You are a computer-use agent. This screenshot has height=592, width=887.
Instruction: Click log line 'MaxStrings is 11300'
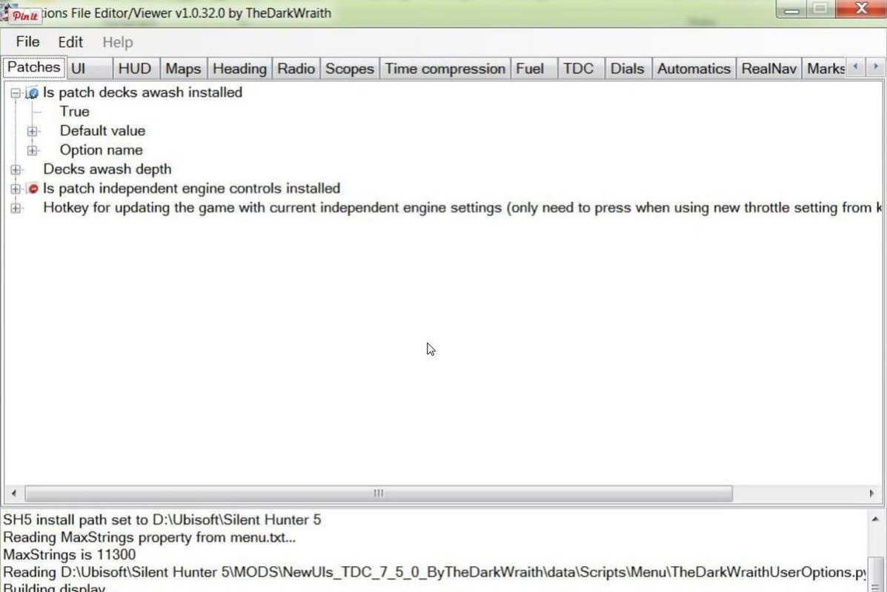(x=70, y=555)
